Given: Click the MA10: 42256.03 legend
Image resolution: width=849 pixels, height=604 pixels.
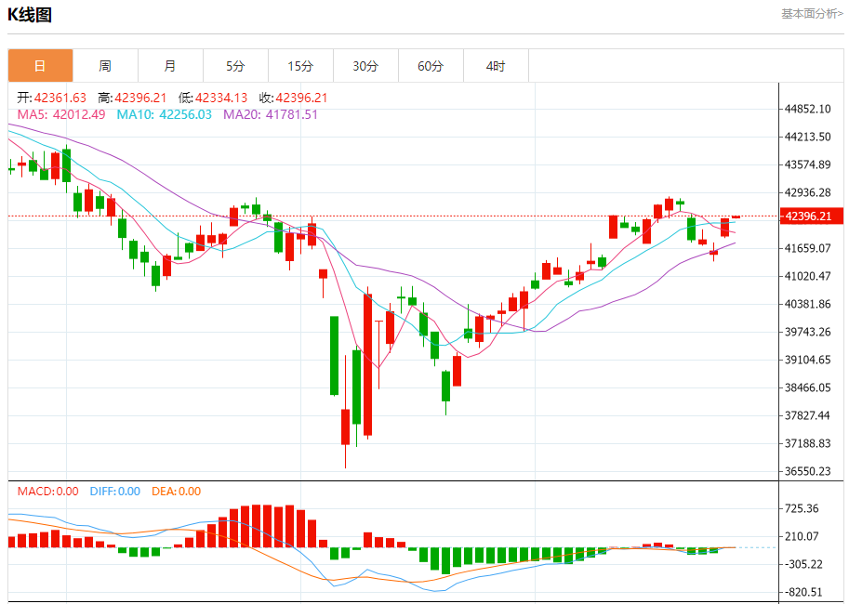Looking at the screenshot, I should pos(164,114).
